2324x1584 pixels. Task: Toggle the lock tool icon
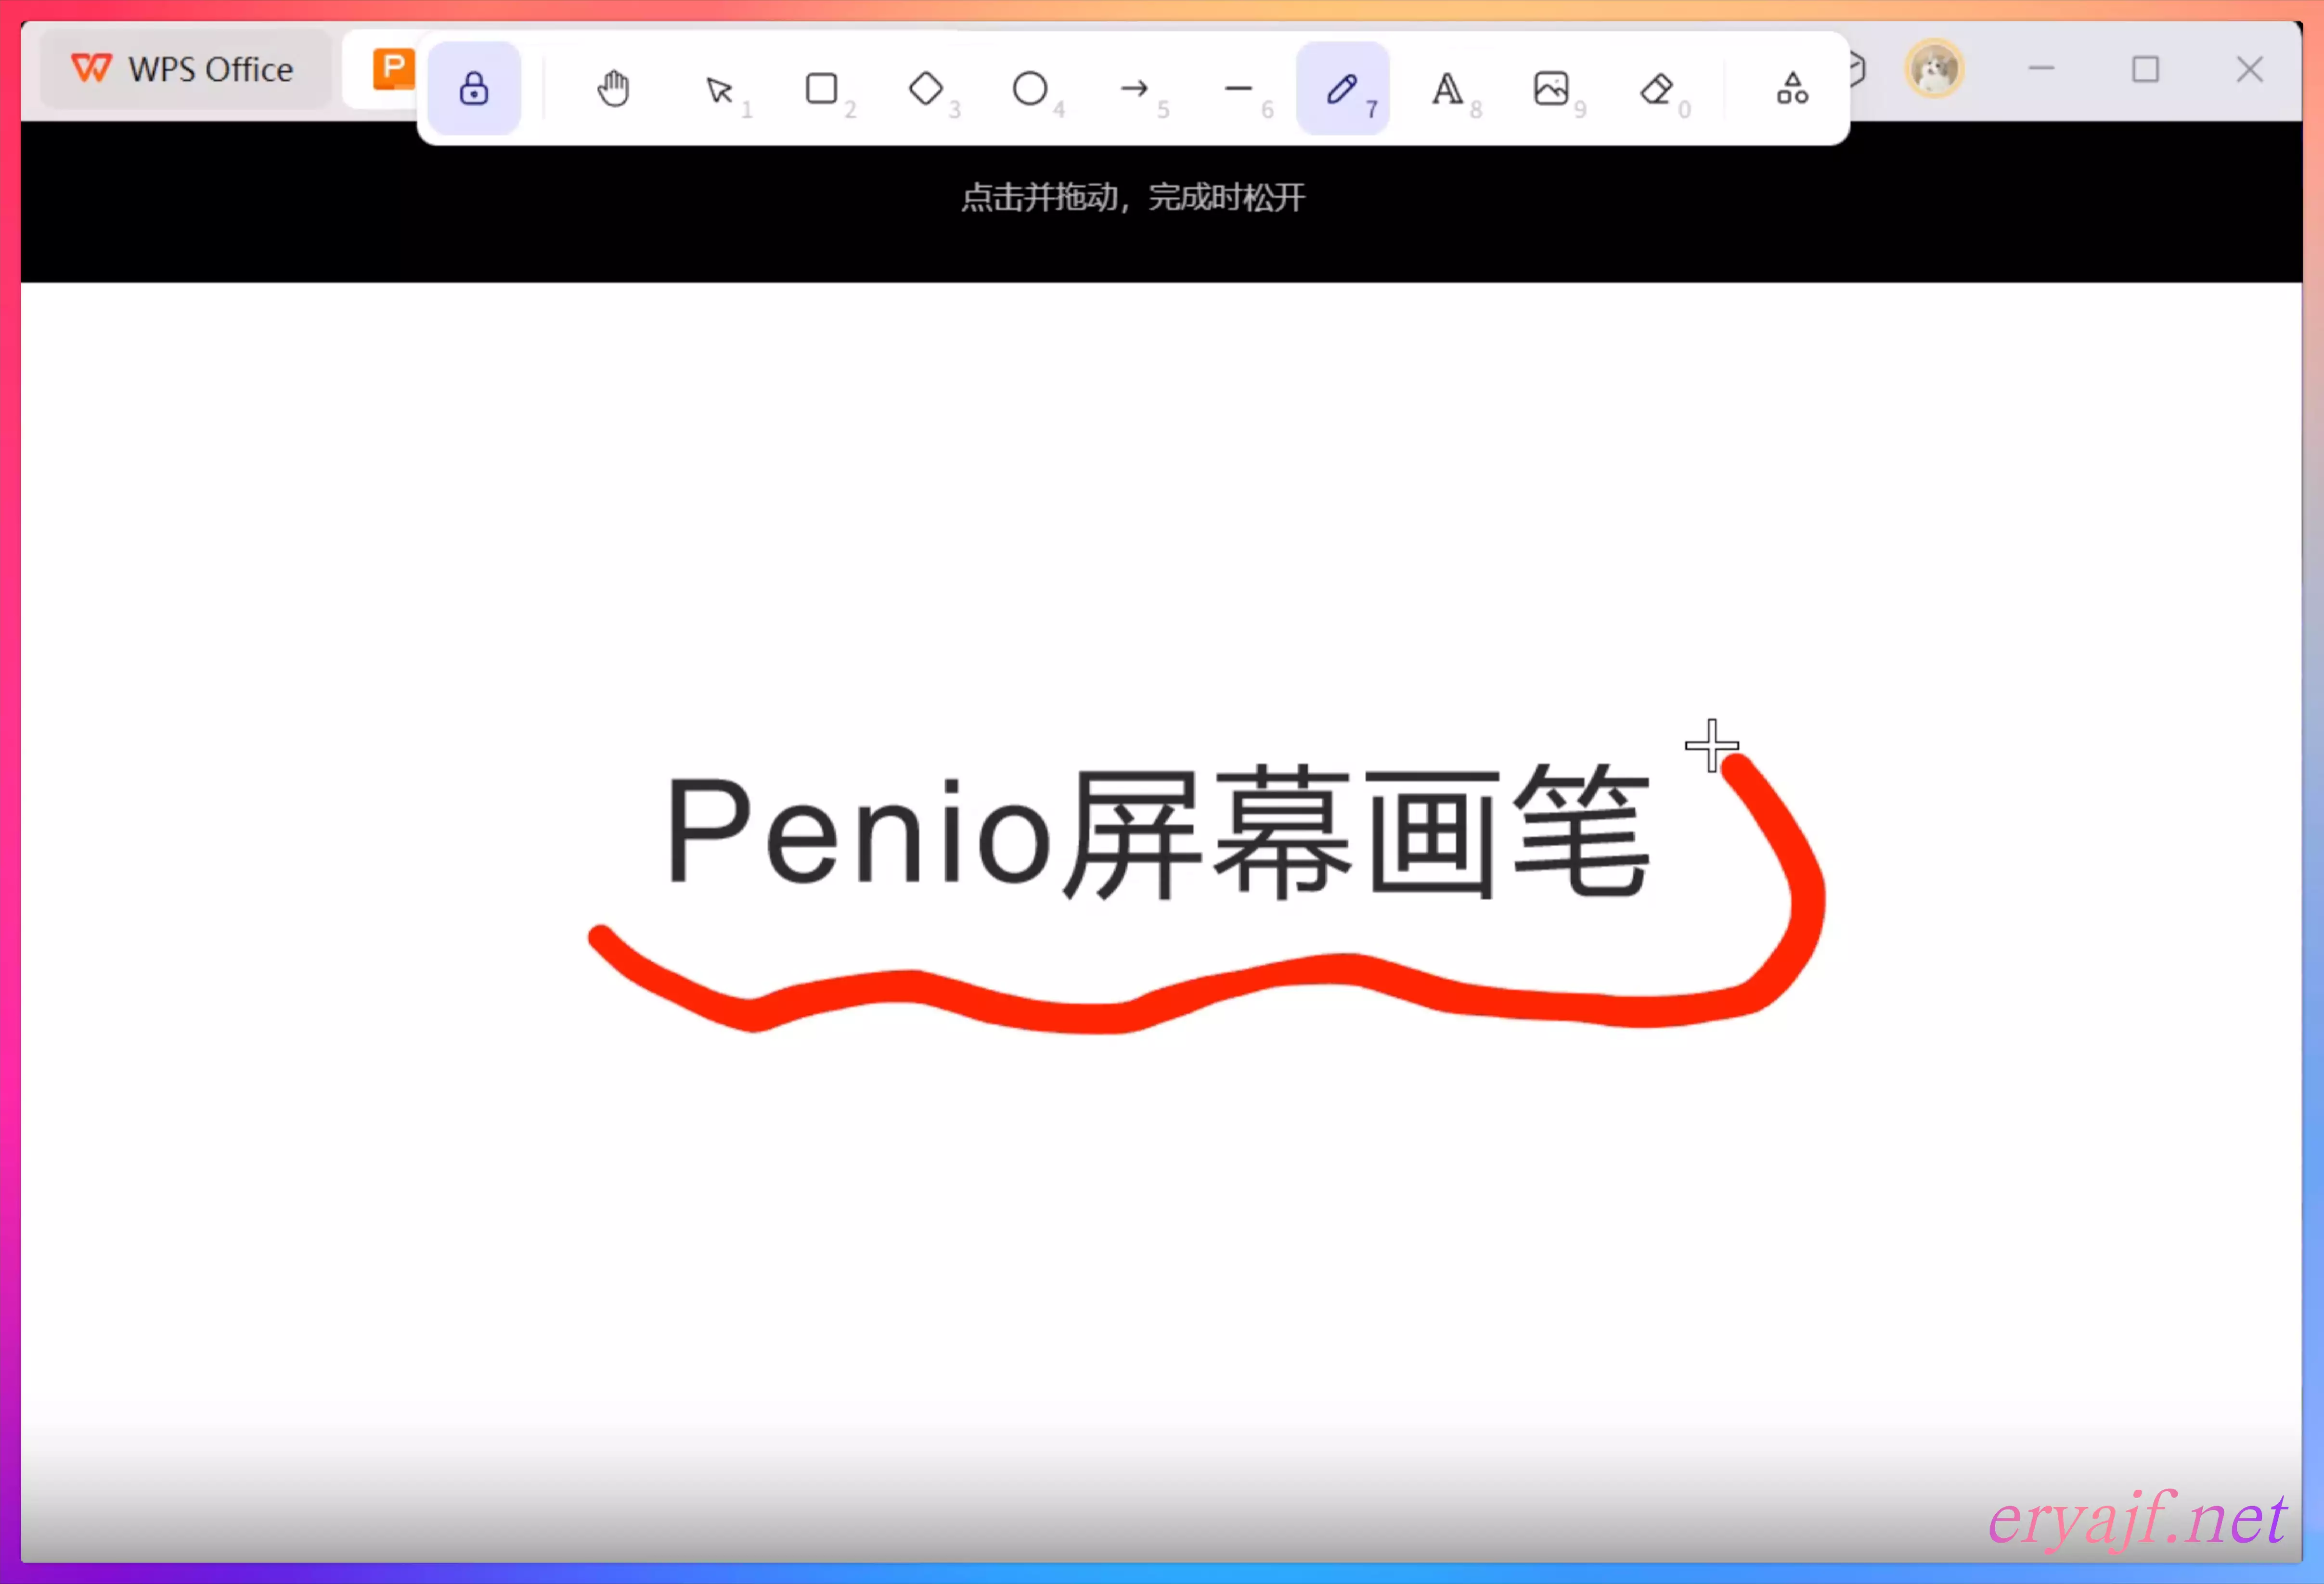point(474,89)
